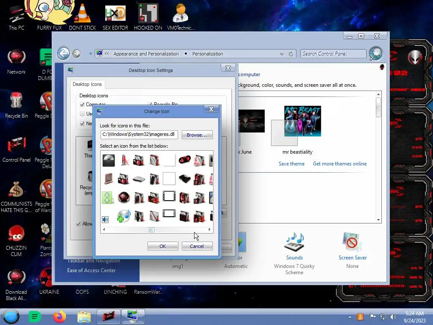Click Appearance and Personalization breadcrumb
Image resolution: width=433 pixels, height=325 pixels.
[x=146, y=54]
